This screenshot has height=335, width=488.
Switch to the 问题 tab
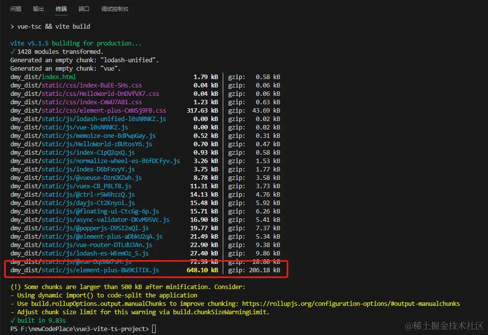point(16,9)
